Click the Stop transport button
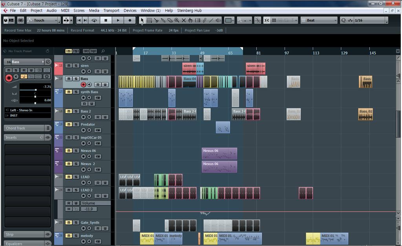 click(x=106, y=20)
